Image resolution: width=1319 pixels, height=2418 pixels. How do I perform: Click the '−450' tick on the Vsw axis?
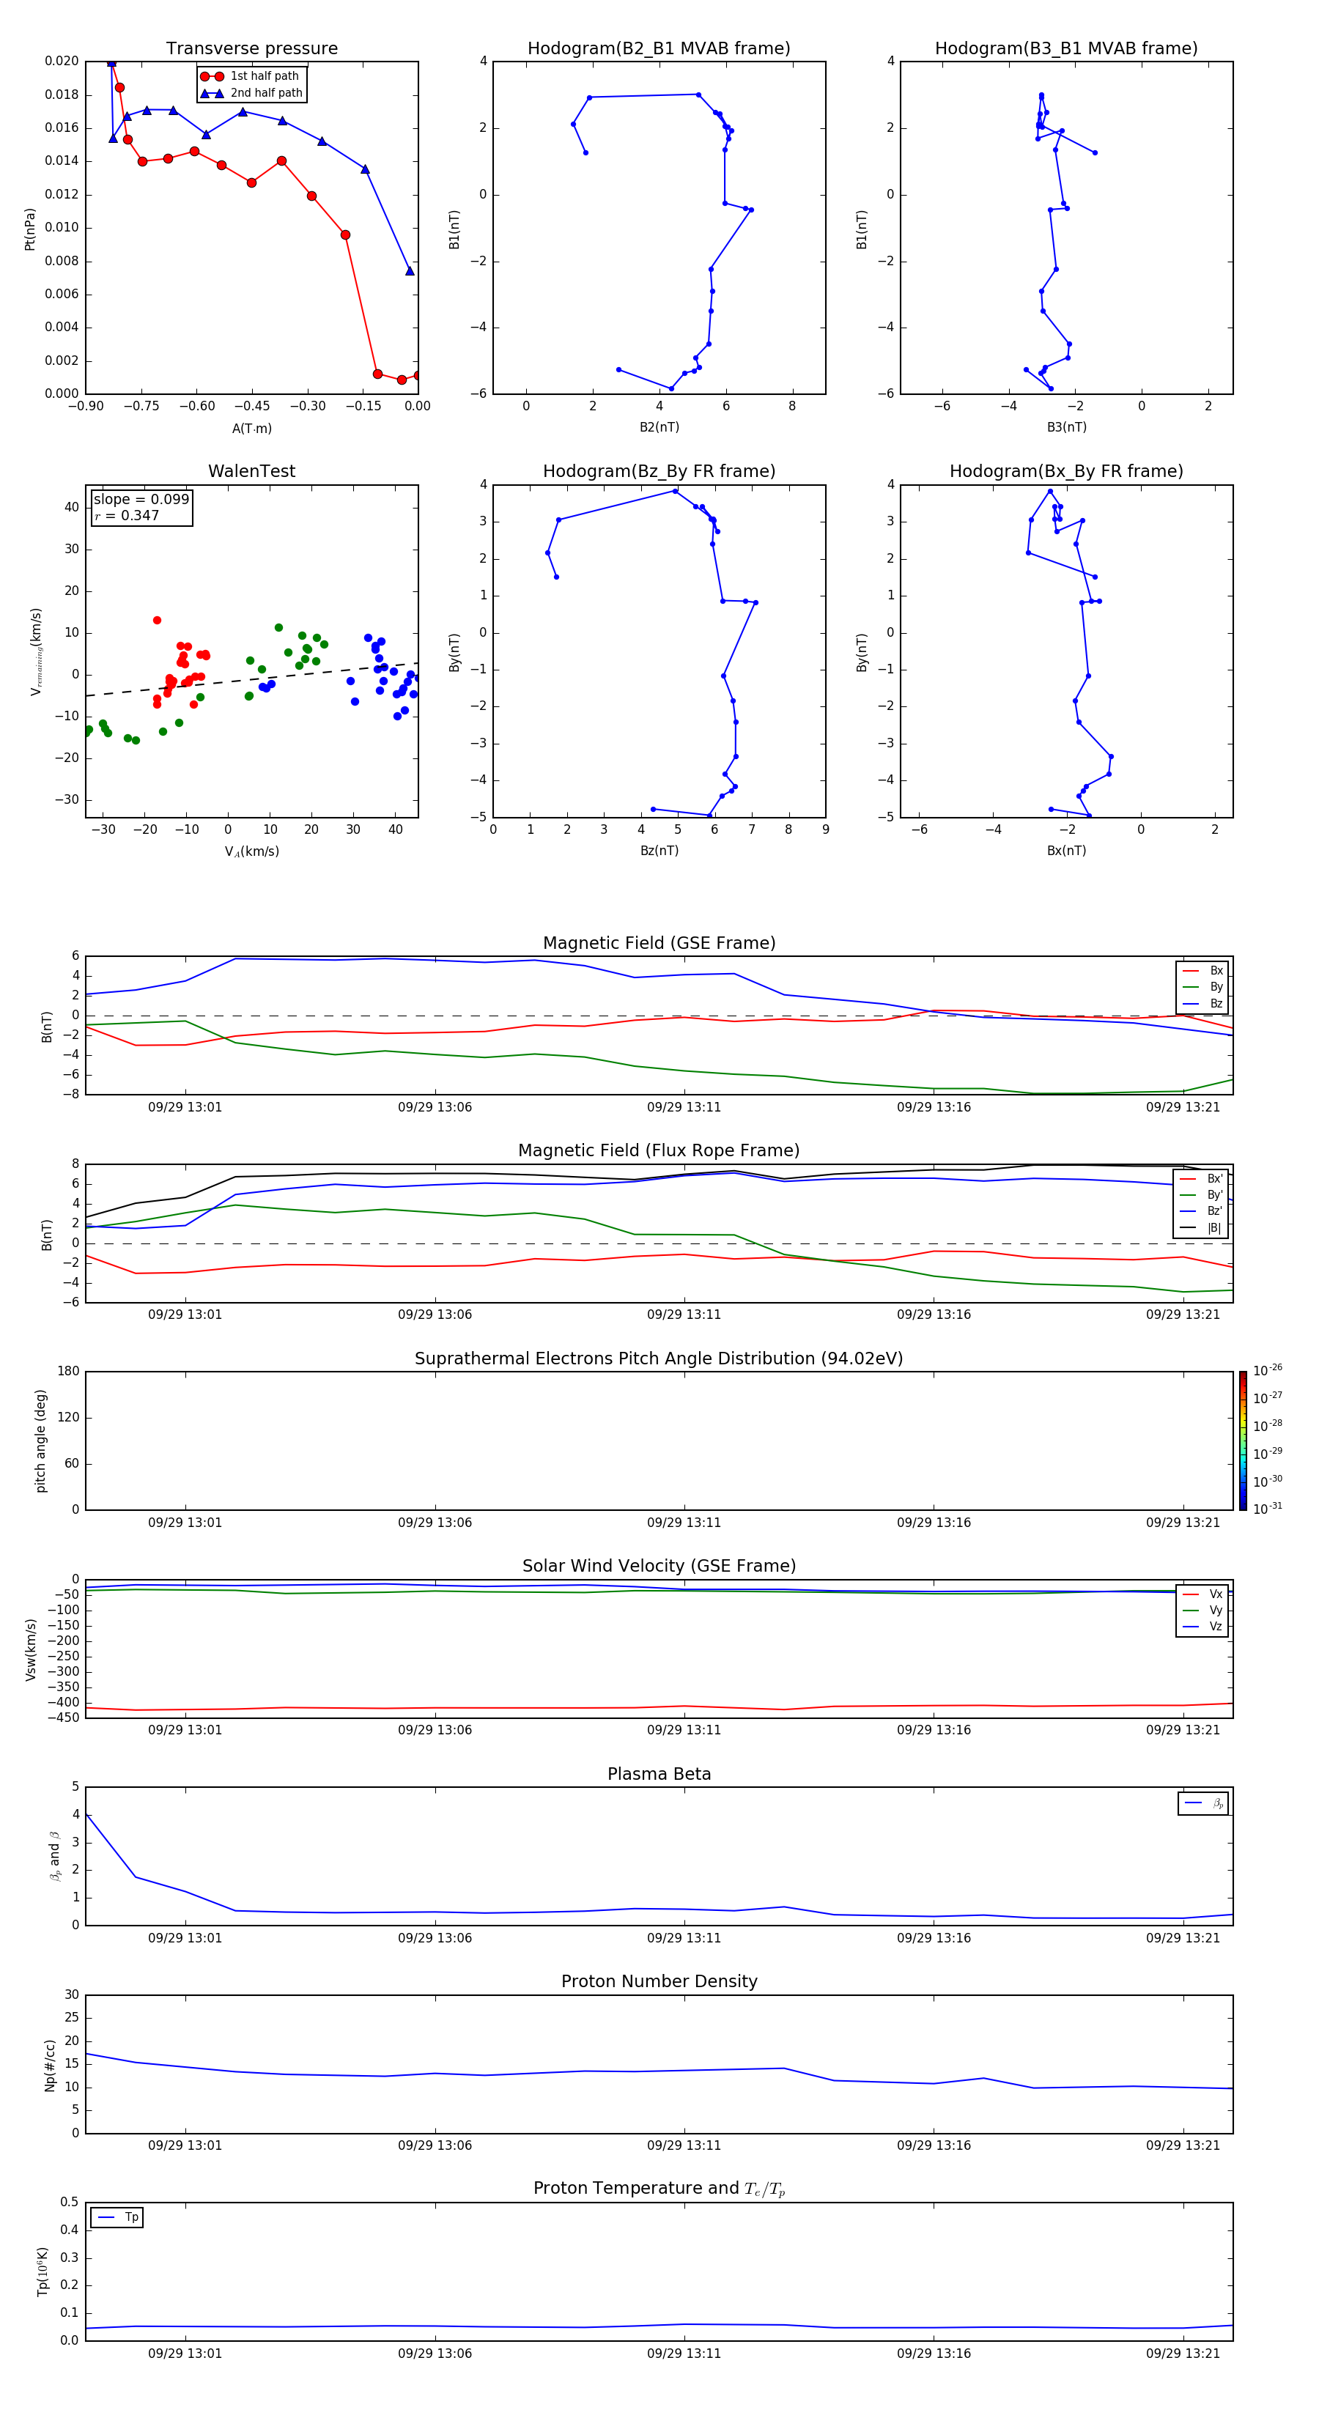click(62, 1718)
